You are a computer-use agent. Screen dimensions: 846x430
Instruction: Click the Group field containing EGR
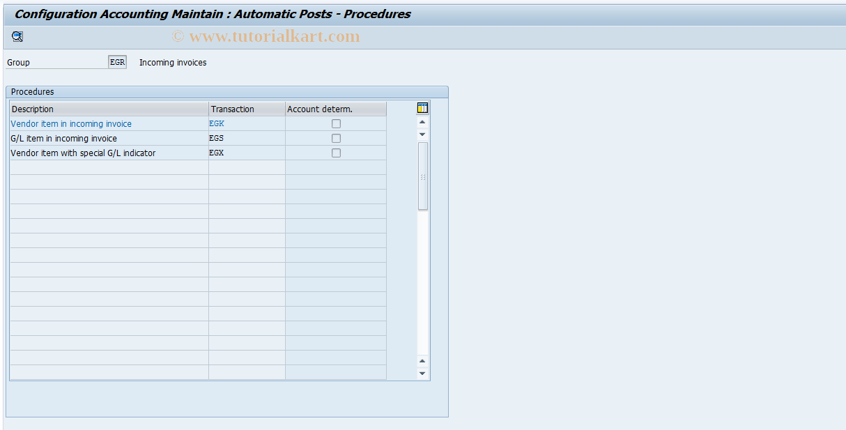[x=117, y=62]
